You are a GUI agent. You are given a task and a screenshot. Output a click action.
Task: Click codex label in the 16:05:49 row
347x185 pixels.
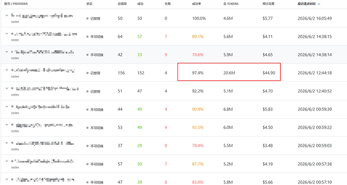tap(15, 22)
